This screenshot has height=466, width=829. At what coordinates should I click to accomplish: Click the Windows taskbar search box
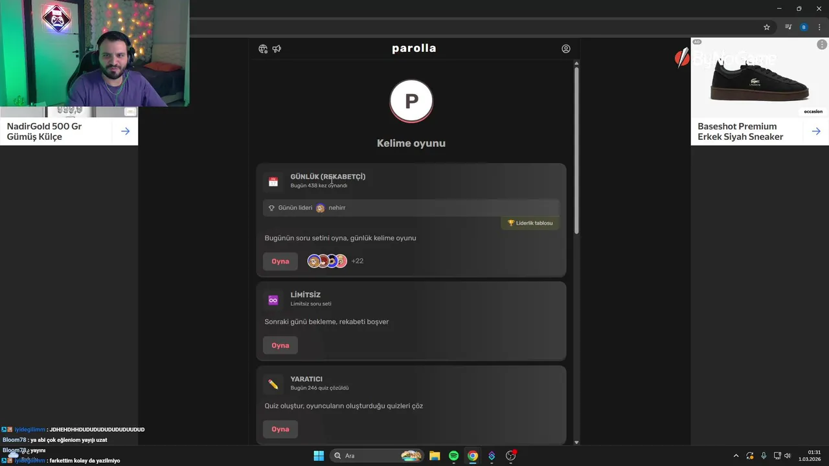[376, 456]
